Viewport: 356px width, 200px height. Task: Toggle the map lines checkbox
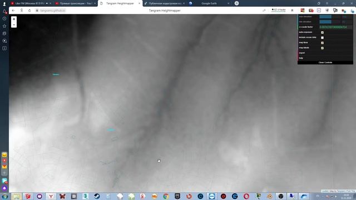tap(322, 43)
